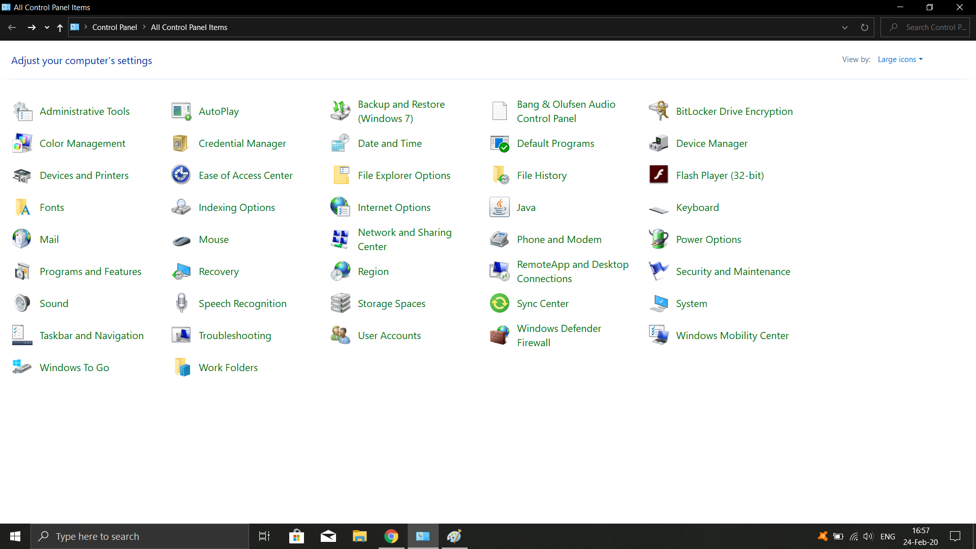This screenshot has width=976, height=549.
Task: Expand the View by Large icons dropdown
Action: pyautogui.click(x=900, y=59)
